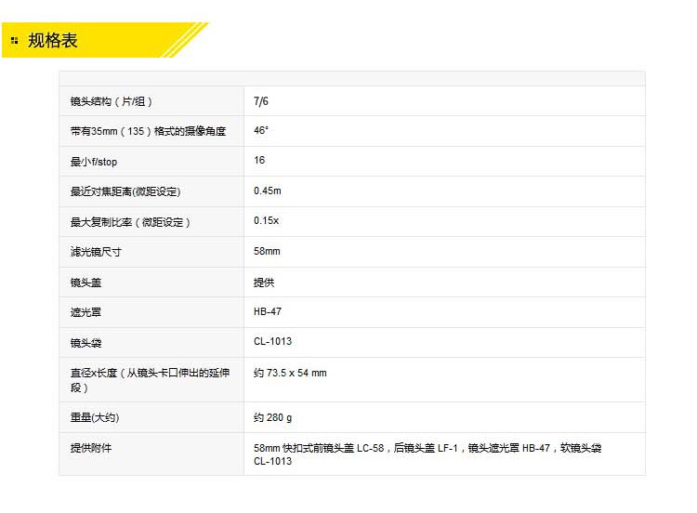Select the 最近对焦距离 row label

tap(125, 191)
